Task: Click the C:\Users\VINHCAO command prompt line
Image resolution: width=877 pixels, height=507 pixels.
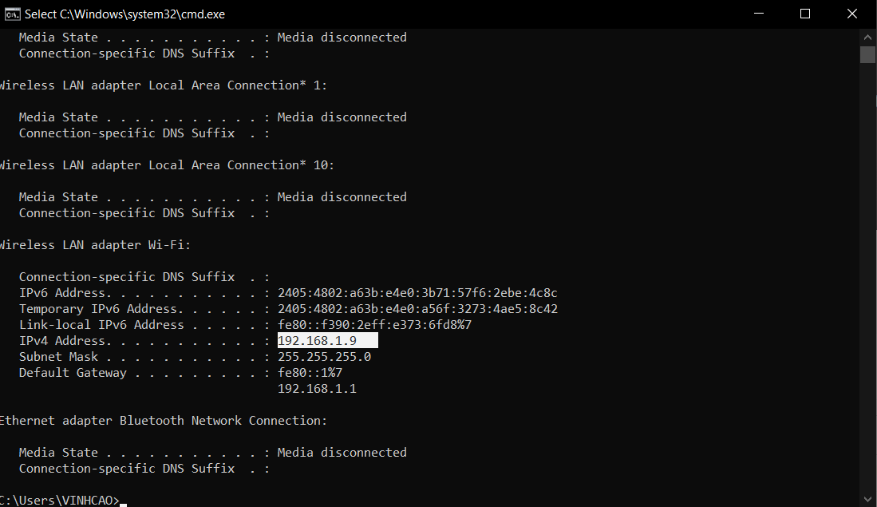Action: 60,501
